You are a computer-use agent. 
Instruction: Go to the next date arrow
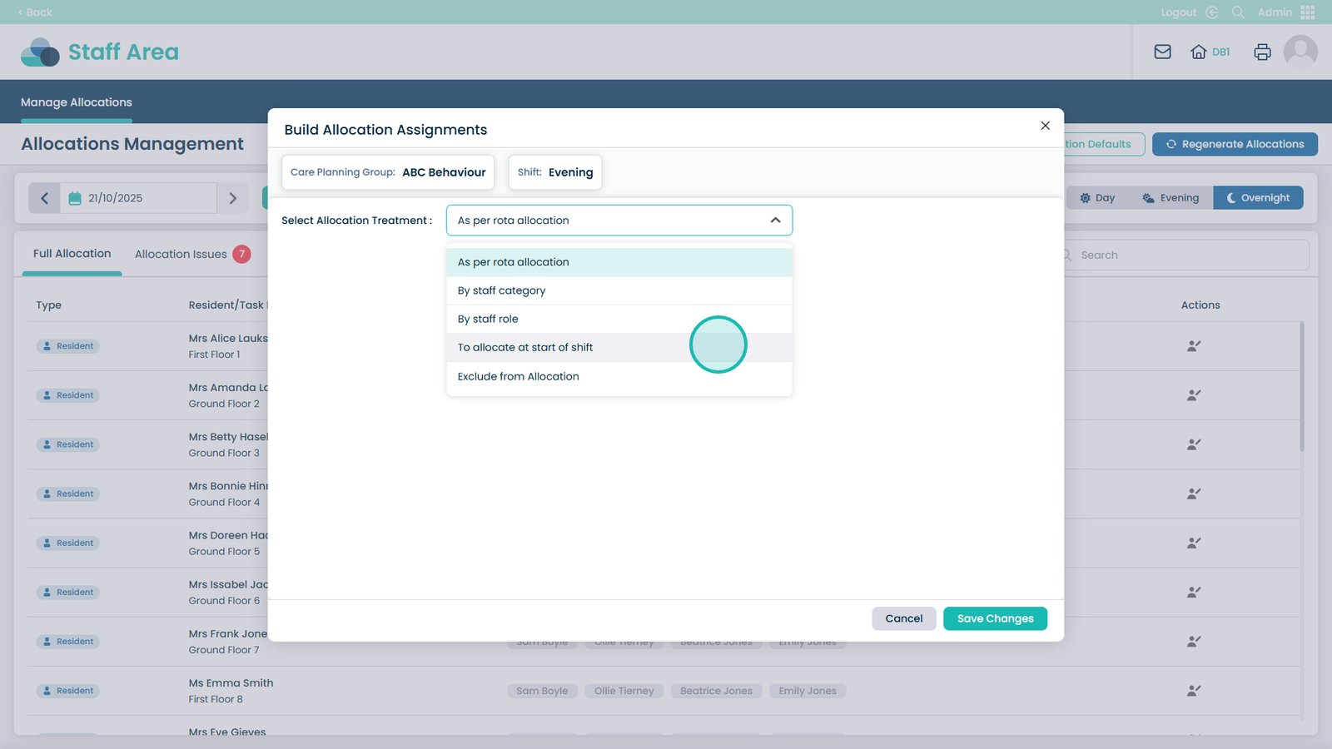pos(233,198)
